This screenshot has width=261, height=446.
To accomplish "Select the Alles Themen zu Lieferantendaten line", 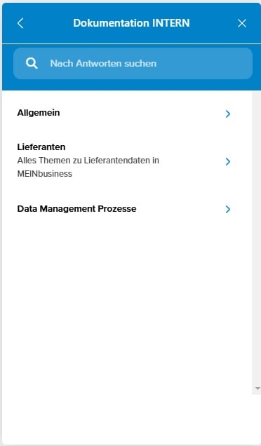I will coord(88,161).
